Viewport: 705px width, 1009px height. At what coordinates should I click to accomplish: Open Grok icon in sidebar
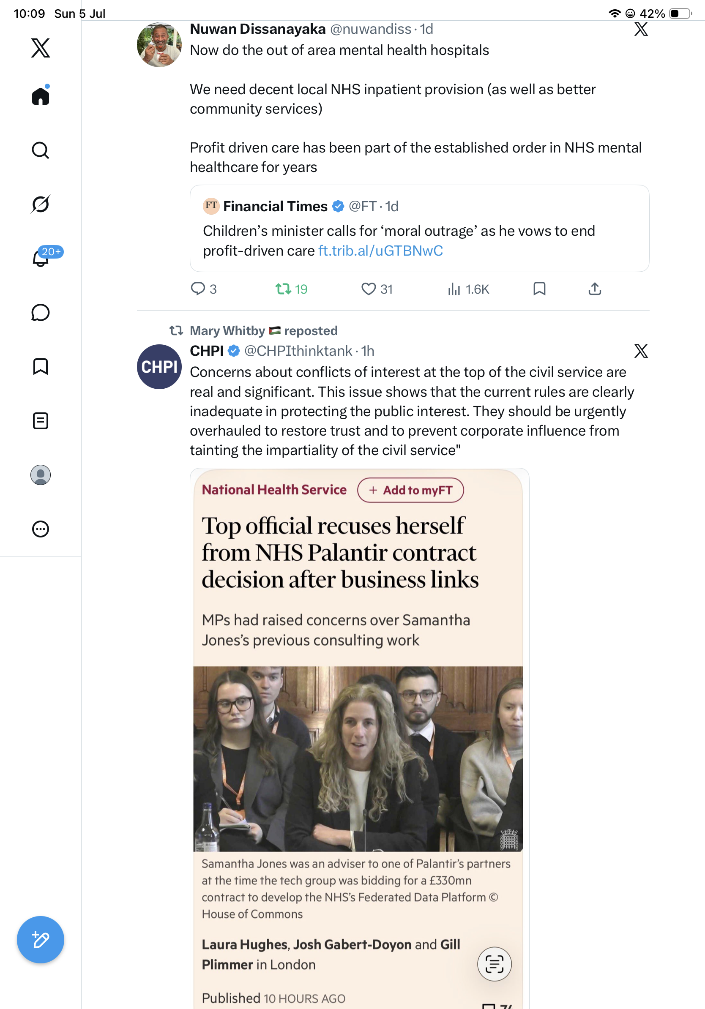41,204
